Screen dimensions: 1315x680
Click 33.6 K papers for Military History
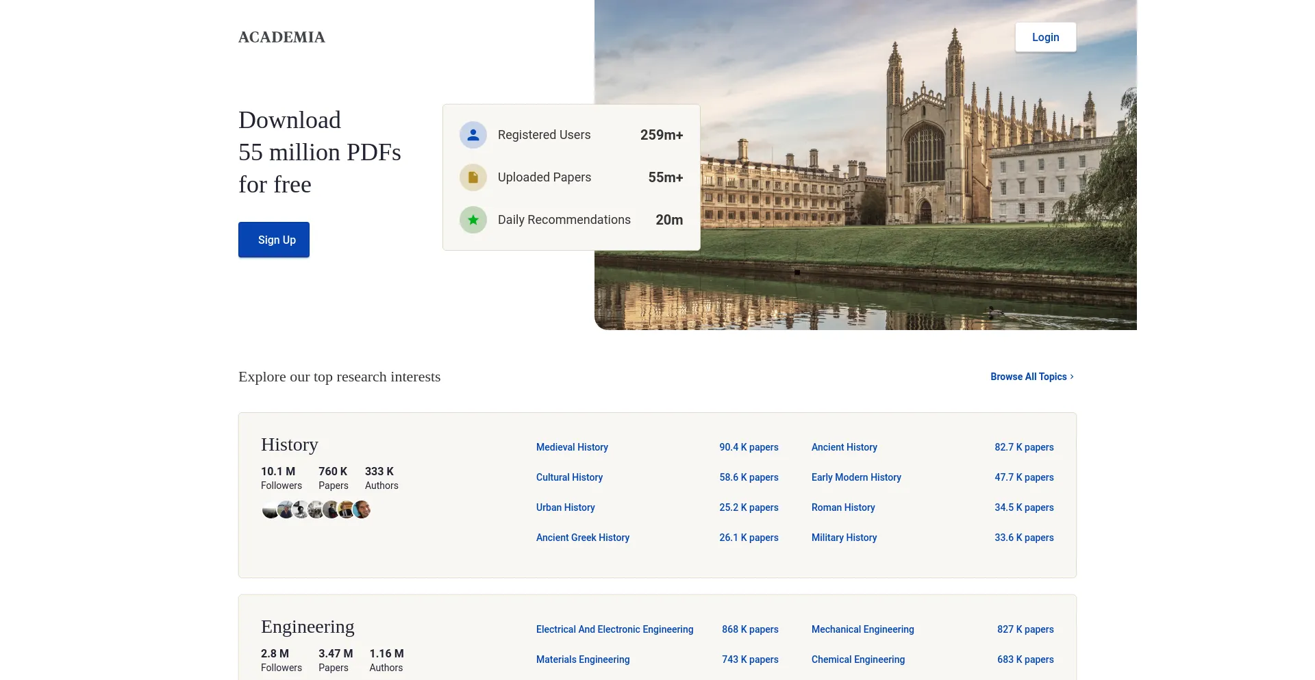click(x=1024, y=538)
